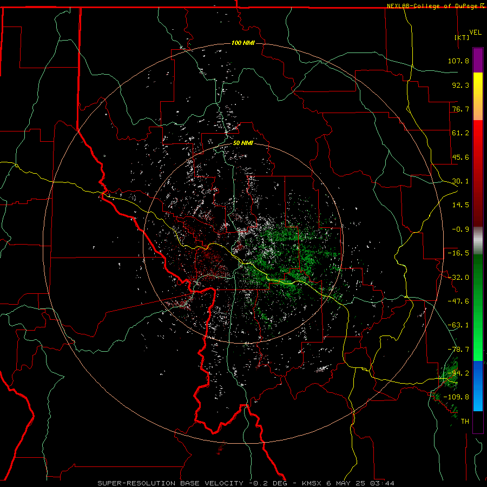This screenshot has width=487, height=487.
Task: Click the 76.7 velocity scale value
Action: tap(460, 109)
